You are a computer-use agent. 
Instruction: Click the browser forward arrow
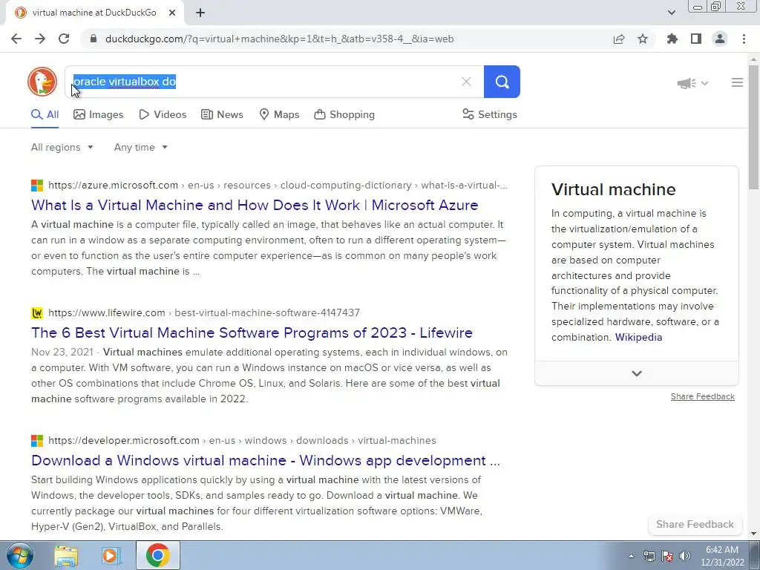click(40, 39)
